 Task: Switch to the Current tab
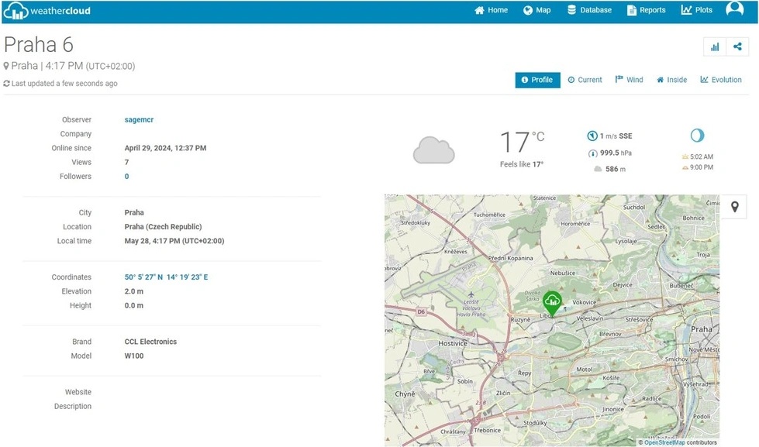(585, 80)
